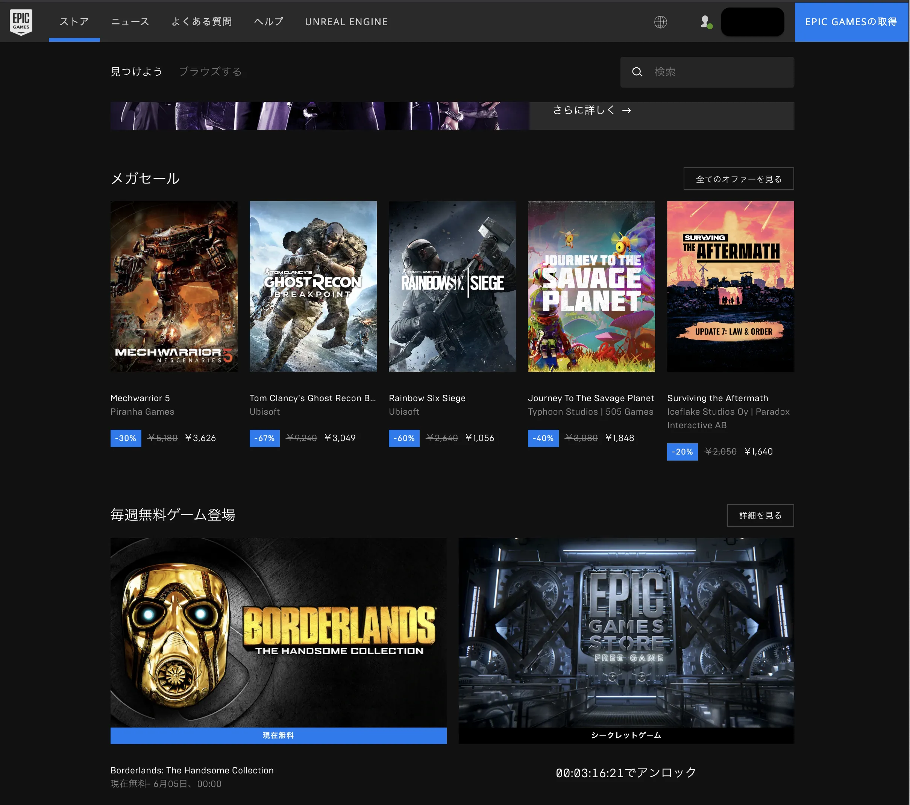The height and width of the screenshot is (805, 910).
Task: Click the 全てのオファーを見る button
Action: click(x=739, y=179)
